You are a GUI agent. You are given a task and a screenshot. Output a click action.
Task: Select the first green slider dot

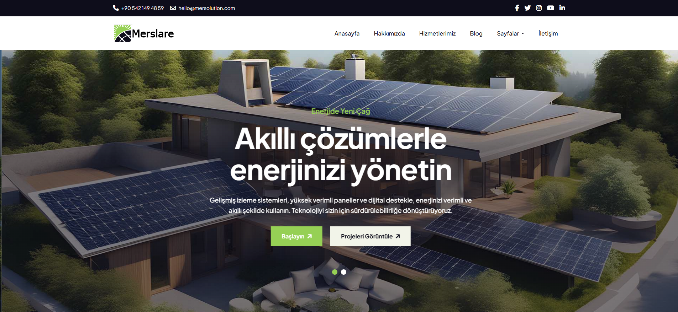tap(335, 272)
